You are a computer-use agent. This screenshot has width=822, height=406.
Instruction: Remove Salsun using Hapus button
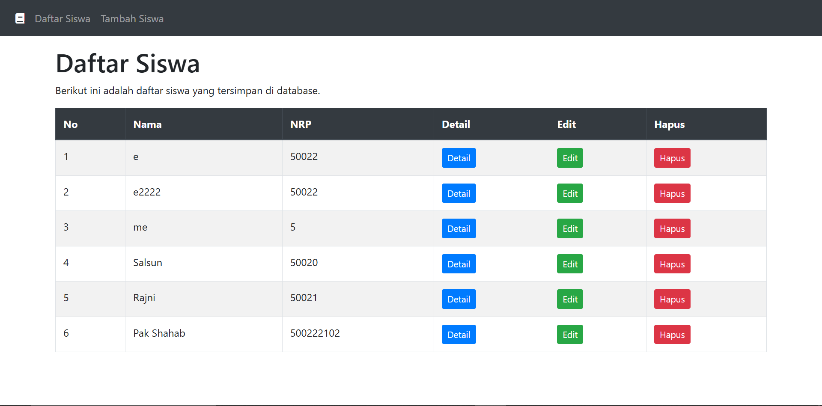(672, 264)
